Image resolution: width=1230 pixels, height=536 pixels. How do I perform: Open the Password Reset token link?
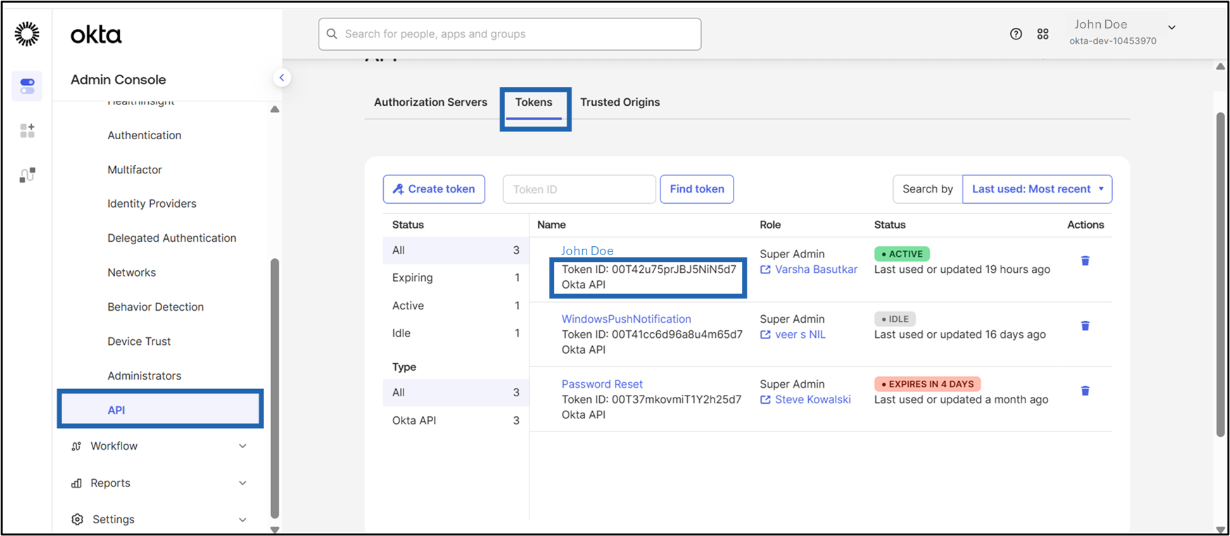point(602,384)
